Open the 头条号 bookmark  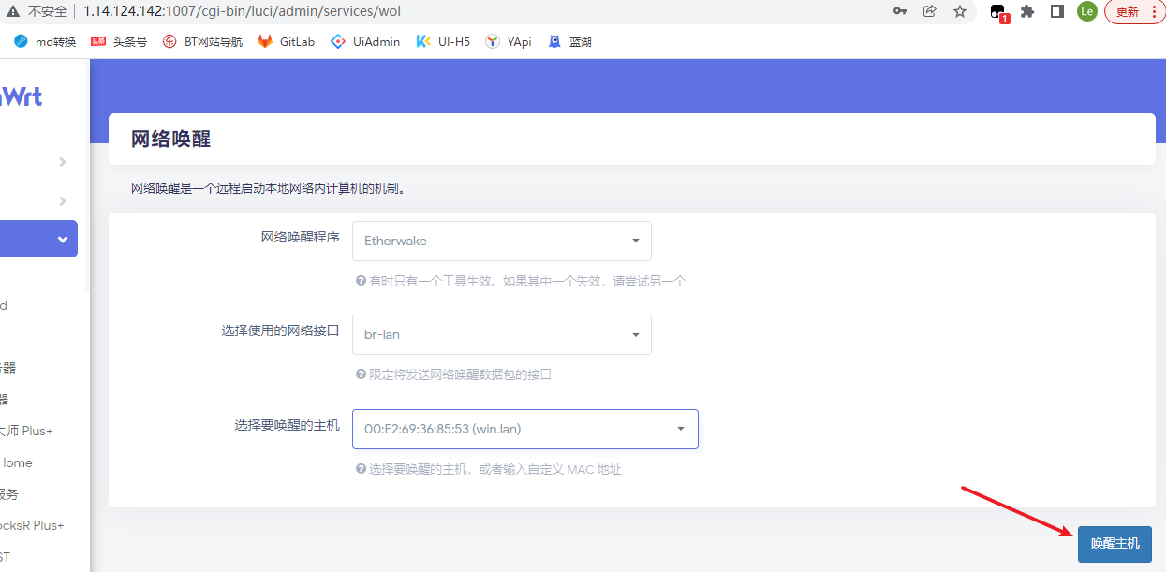[119, 41]
